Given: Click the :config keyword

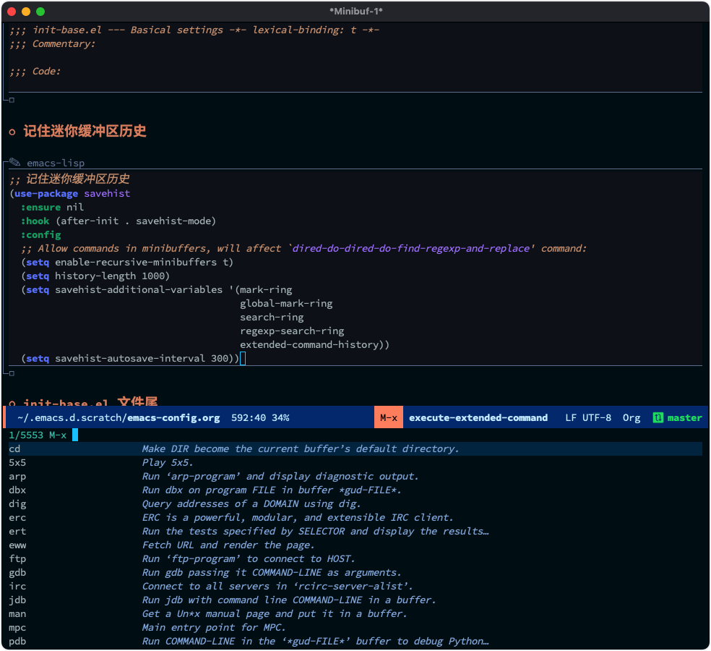Looking at the screenshot, I should pyautogui.click(x=40, y=235).
